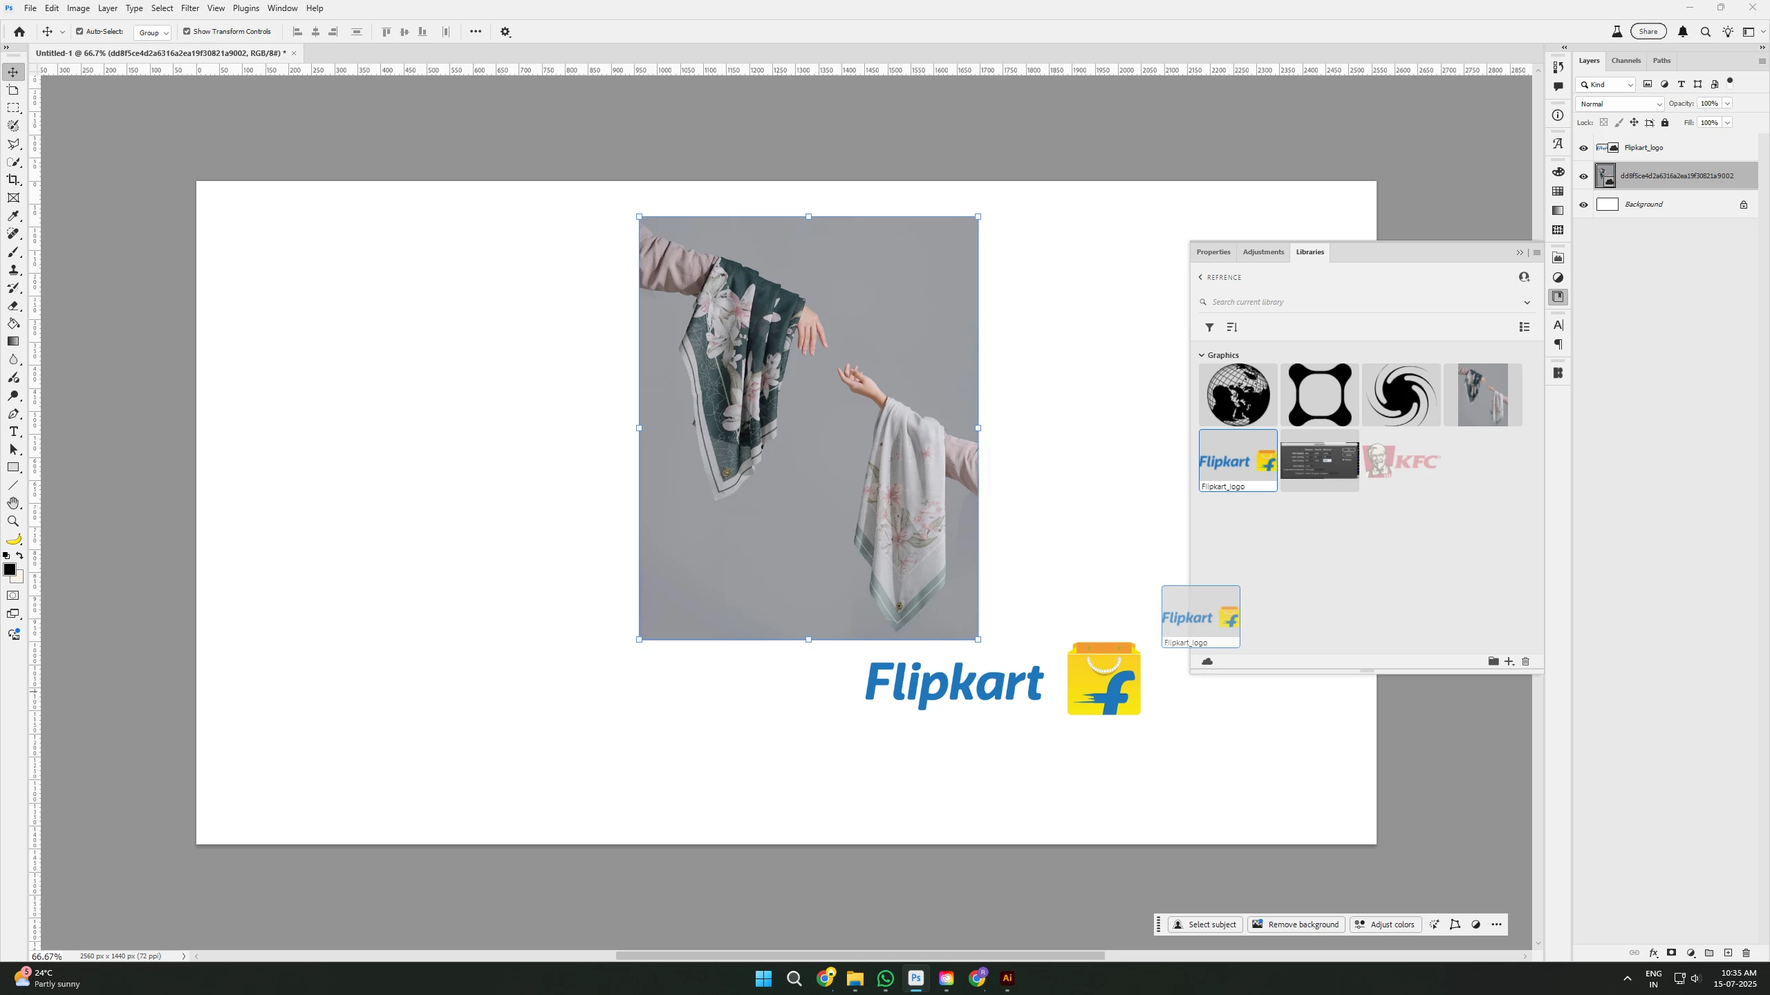Collapse the Graphics section in Libraries

coord(1202,355)
